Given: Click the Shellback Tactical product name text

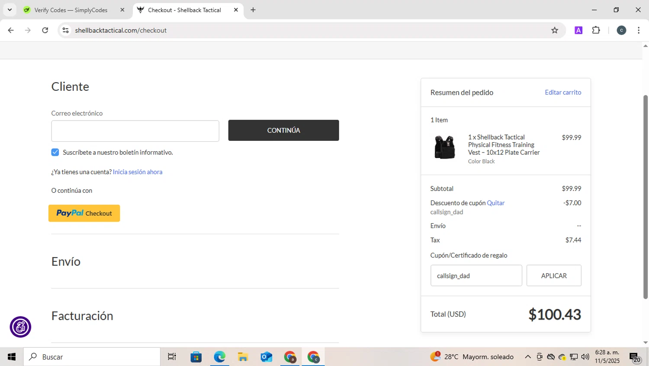Looking at the screenshot, I should coord(504,145).
